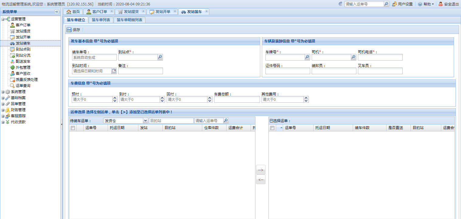461x219 pixels.
Task: Expand the 回单管理 tree node
Action: (3, 104)
